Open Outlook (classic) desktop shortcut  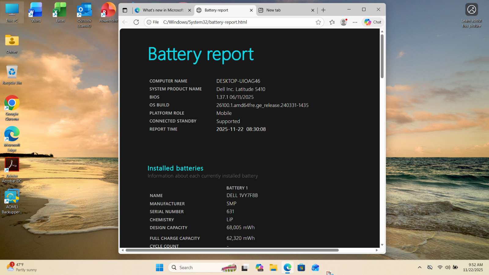coord(84,15)
